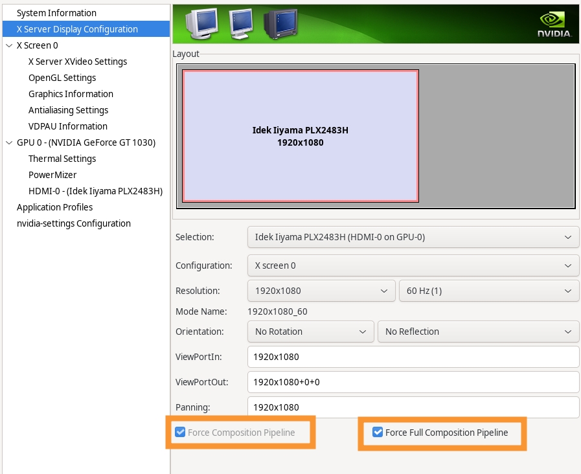Collapse the GPU 0 tree node arrow
Viewport: 581px width, 474px height.
(x=8, y=142)
